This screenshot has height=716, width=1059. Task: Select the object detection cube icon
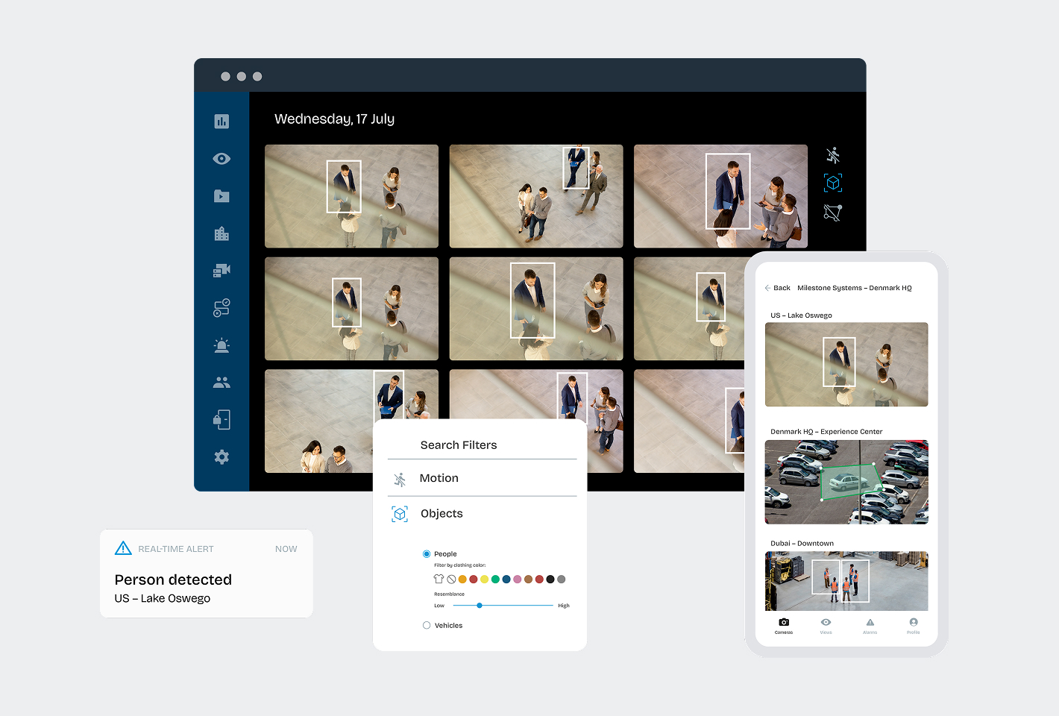click(833, 183)
